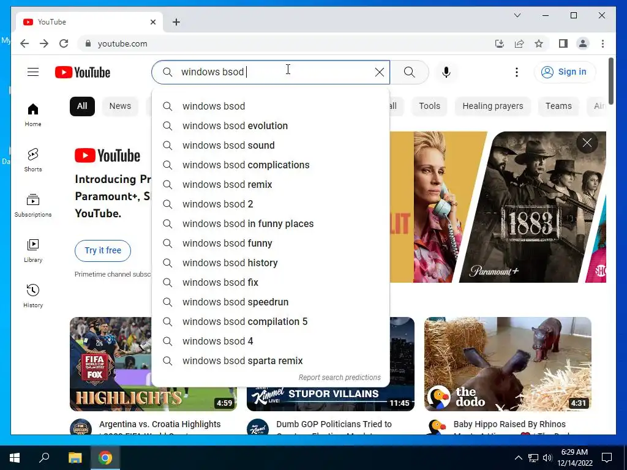Select the Teams filter chip

558,106
